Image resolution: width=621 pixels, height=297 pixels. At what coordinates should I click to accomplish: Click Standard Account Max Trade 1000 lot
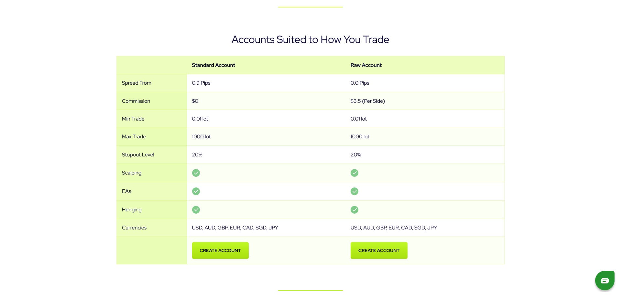pos(201,137)
